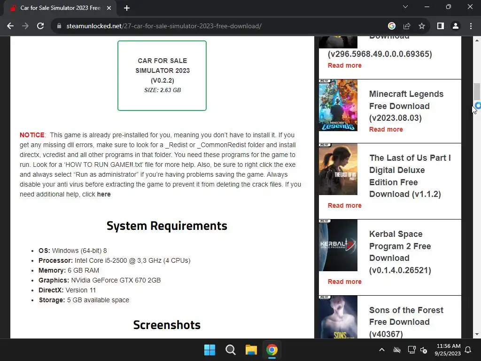
Task: Open network display tray icon
Action: pyautogui.click(x=411, y=350)
